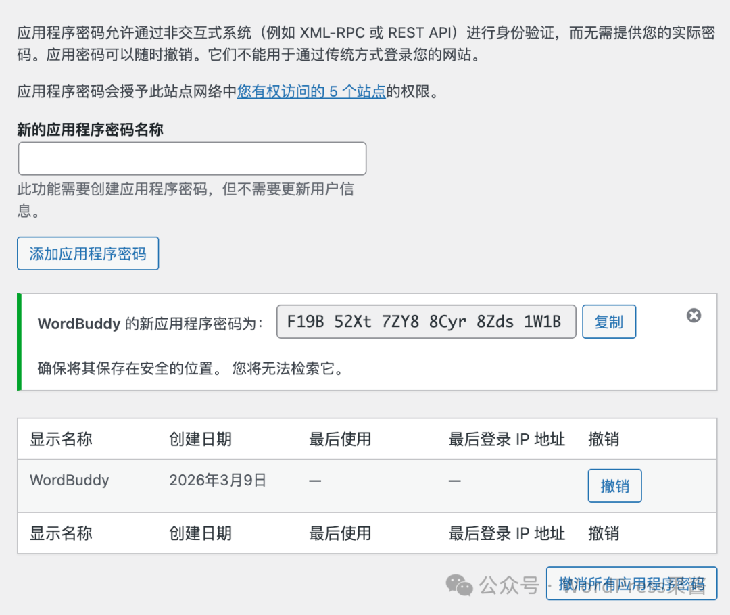Viewport: 730px width, 615px height.
Task: Click the new application password name input field
Action: [192, 158]
